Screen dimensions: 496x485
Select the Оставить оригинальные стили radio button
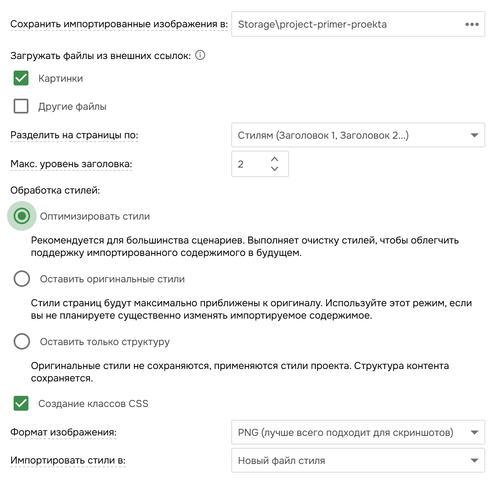click(22, 279)
